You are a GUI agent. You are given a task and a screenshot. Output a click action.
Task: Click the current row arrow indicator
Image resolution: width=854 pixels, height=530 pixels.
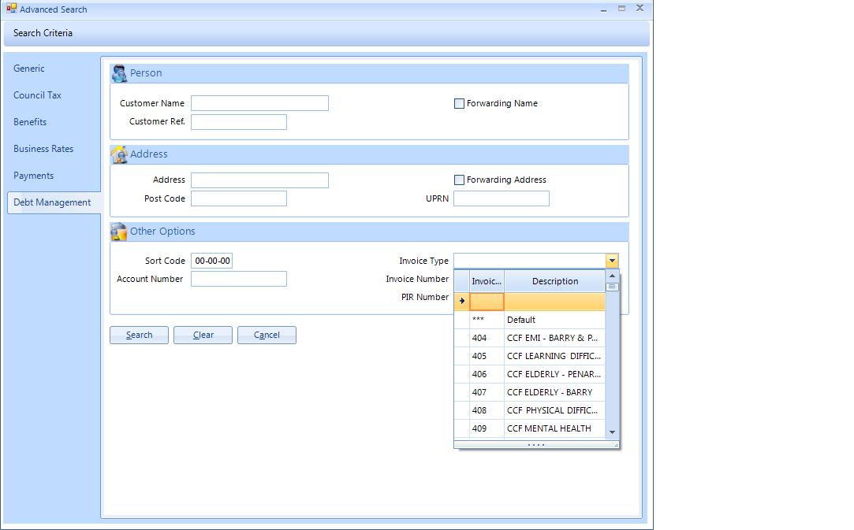coord(462,301)
